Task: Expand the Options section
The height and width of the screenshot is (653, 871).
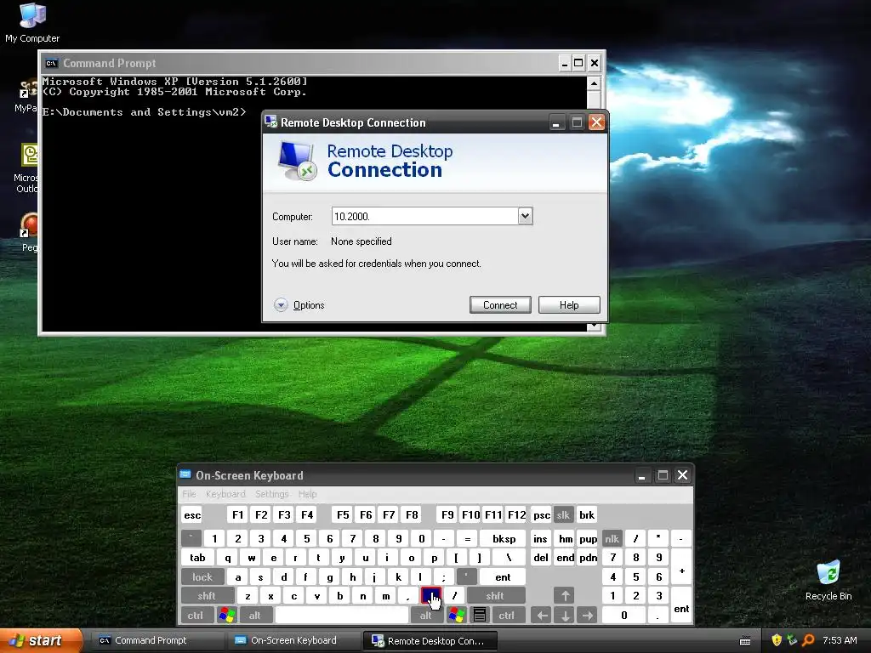Action: point(299,305)
